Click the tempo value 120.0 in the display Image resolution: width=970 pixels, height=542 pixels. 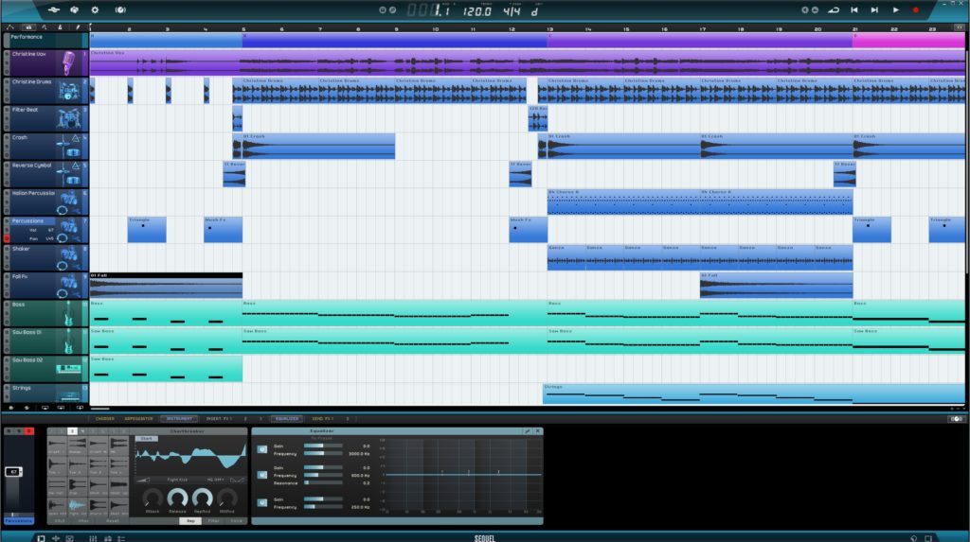(x=476, y=11)
